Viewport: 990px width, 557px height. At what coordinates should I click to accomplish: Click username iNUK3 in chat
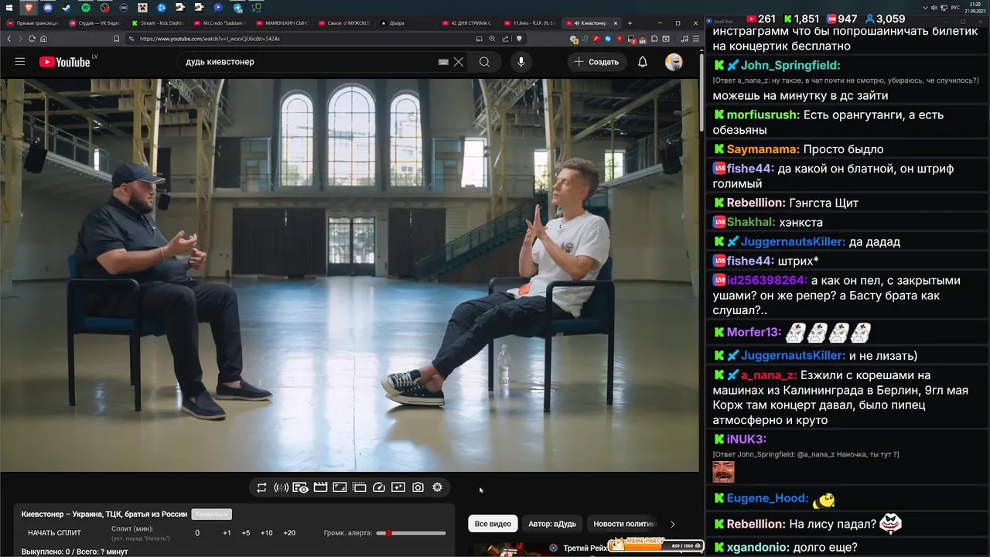pos(746,439)
